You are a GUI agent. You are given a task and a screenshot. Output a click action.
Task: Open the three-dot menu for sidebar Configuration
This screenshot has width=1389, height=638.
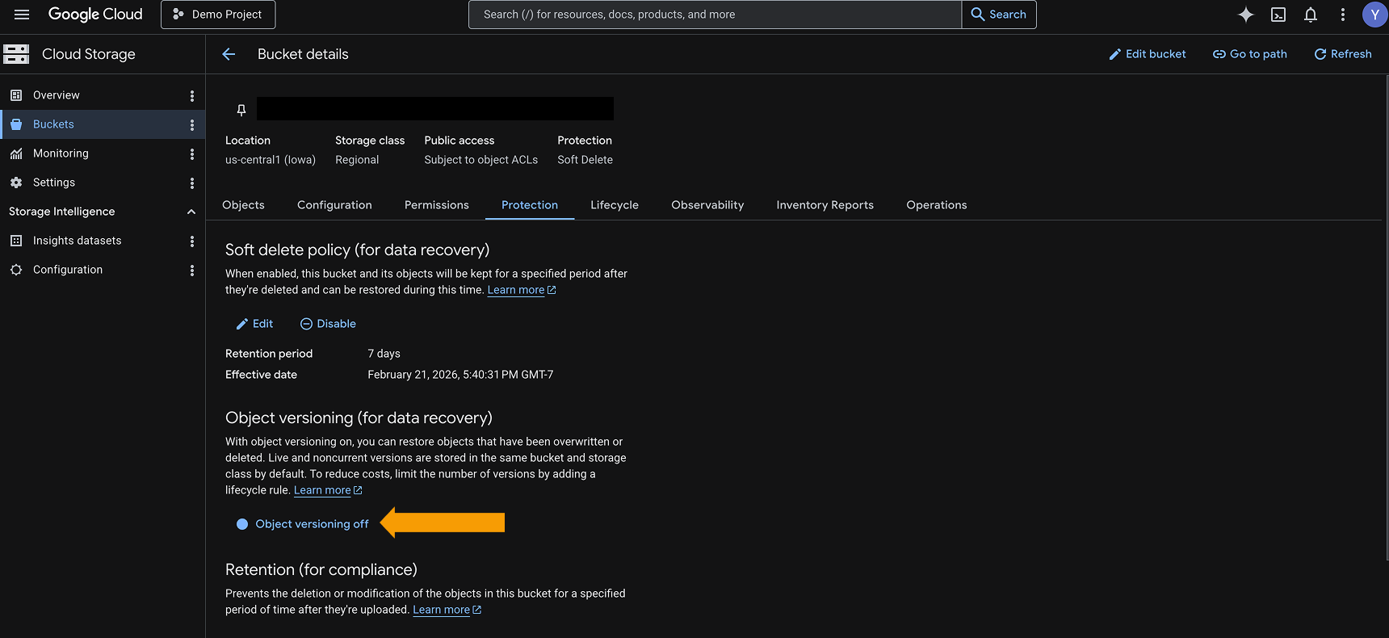click(192, 270)
